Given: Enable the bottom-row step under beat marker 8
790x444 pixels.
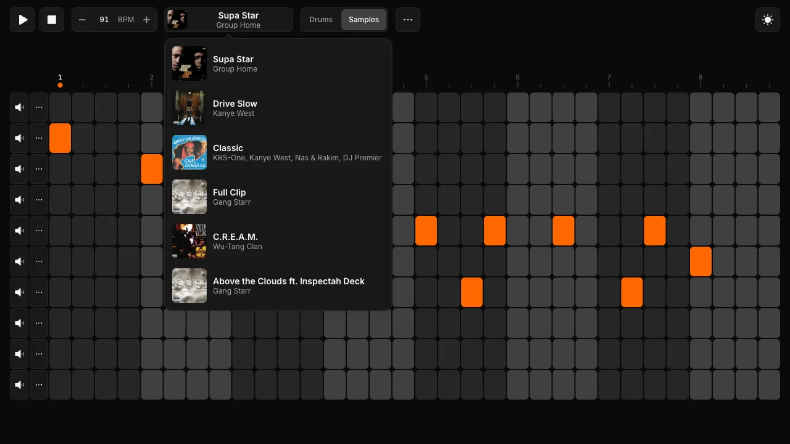Looking at the screenshot, I should pyautogui.click(x=701, y=385).
